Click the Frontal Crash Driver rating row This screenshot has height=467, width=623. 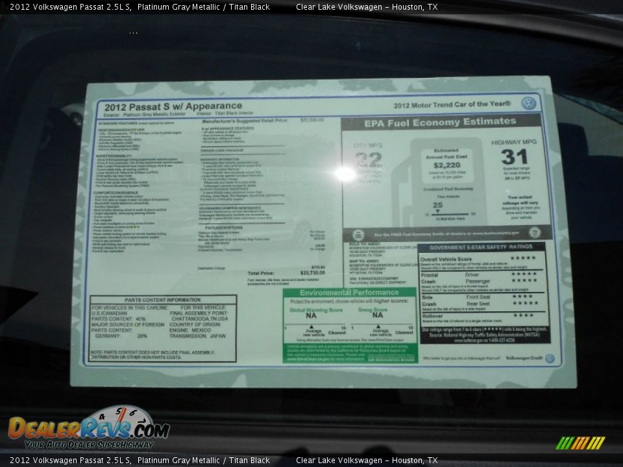pos(479,274)
